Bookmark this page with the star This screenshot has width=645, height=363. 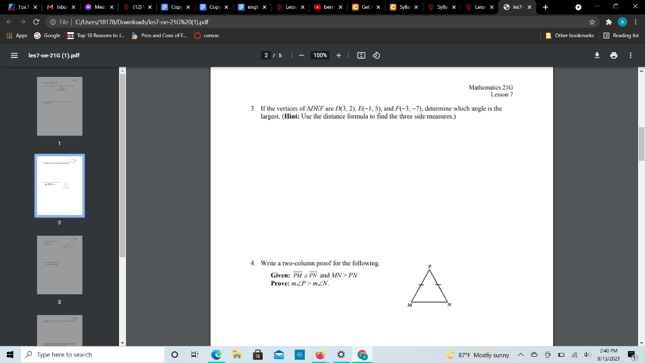tap(592, 22)
